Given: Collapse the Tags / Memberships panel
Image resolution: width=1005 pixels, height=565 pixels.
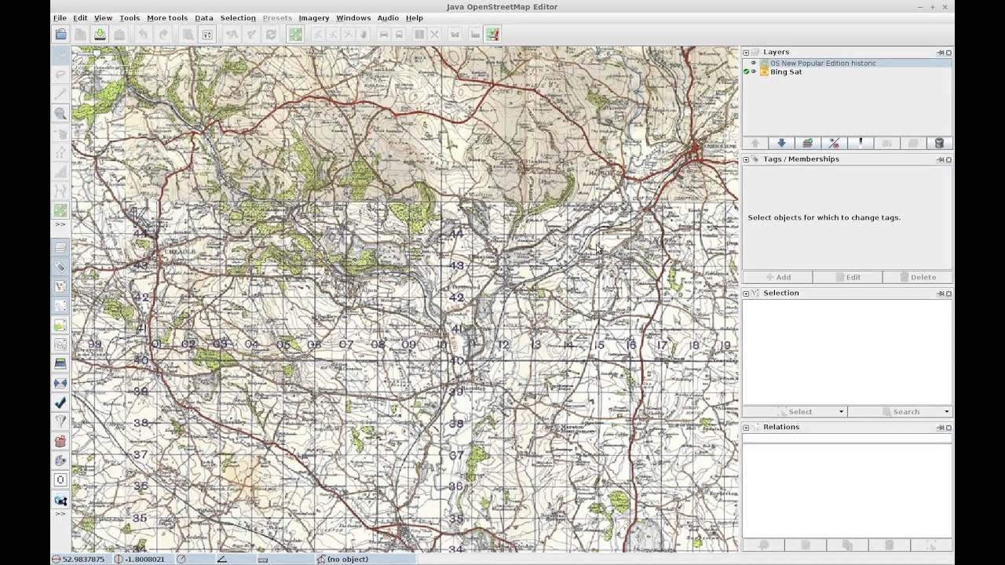Looking at the screenshot, I should pyautogui.click(x=746, y=159).
